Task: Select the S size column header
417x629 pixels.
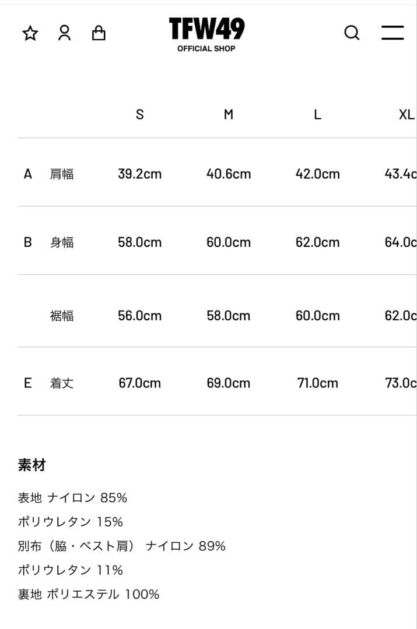Action: 139,115
